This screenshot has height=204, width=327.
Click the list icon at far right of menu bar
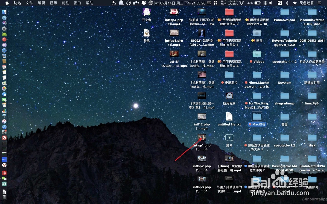tap(319, 3)
